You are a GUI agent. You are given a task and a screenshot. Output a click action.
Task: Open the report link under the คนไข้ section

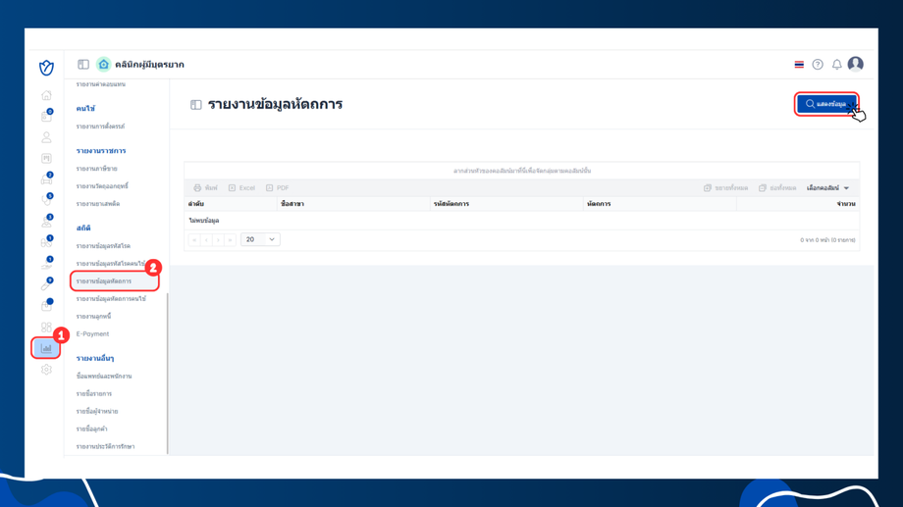pos(100,127)
